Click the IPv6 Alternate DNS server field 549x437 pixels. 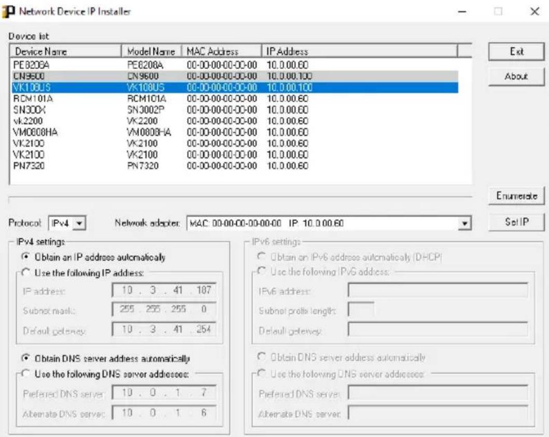438,413
